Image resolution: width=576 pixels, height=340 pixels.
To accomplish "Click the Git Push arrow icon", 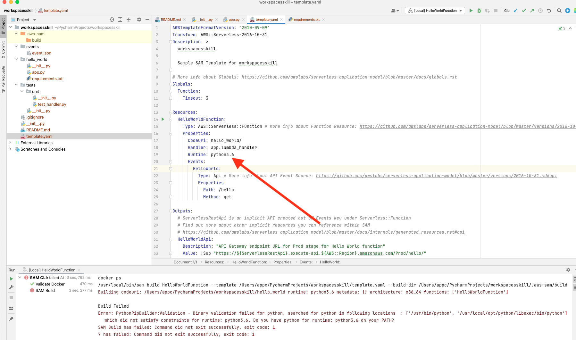I will point(532,11).
